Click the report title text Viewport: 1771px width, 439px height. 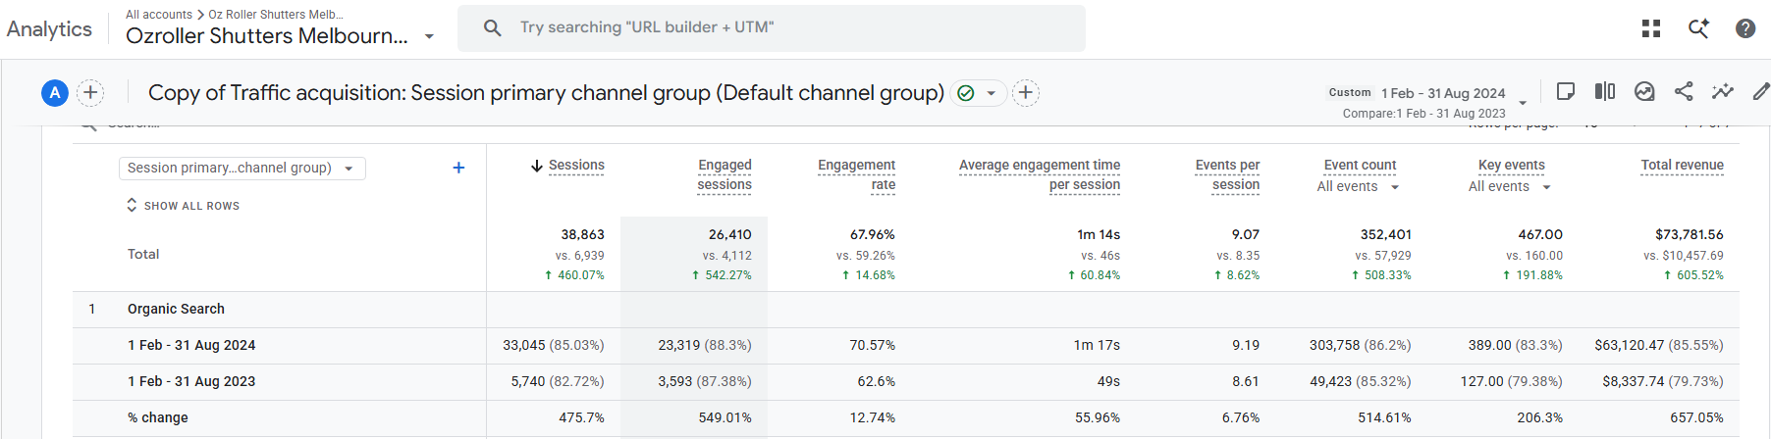coord(546,93)
